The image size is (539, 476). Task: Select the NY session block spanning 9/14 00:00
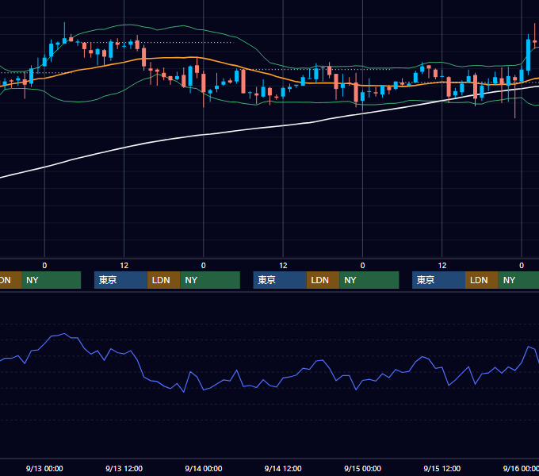[210, 280]
